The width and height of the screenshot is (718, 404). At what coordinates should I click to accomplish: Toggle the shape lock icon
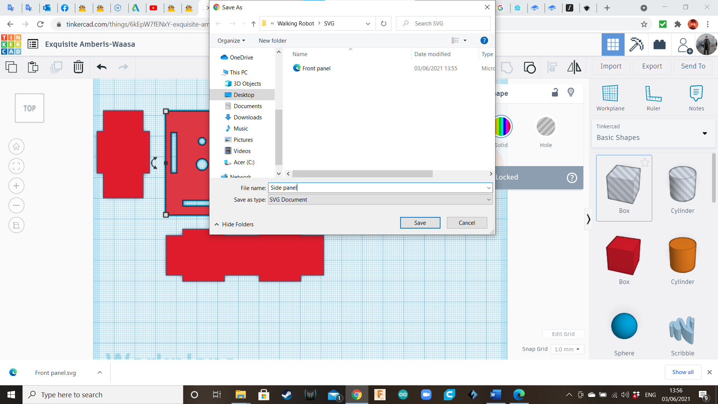pos(555,92)
